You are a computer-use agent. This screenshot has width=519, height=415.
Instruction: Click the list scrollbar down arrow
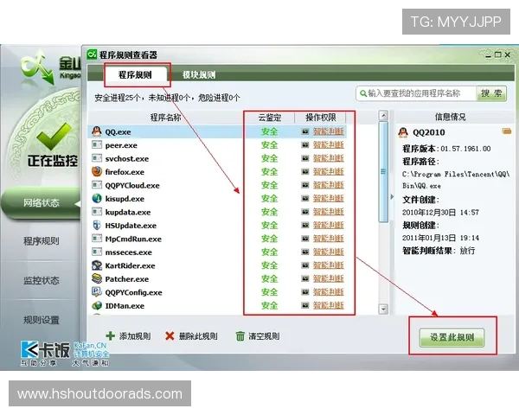383,310
